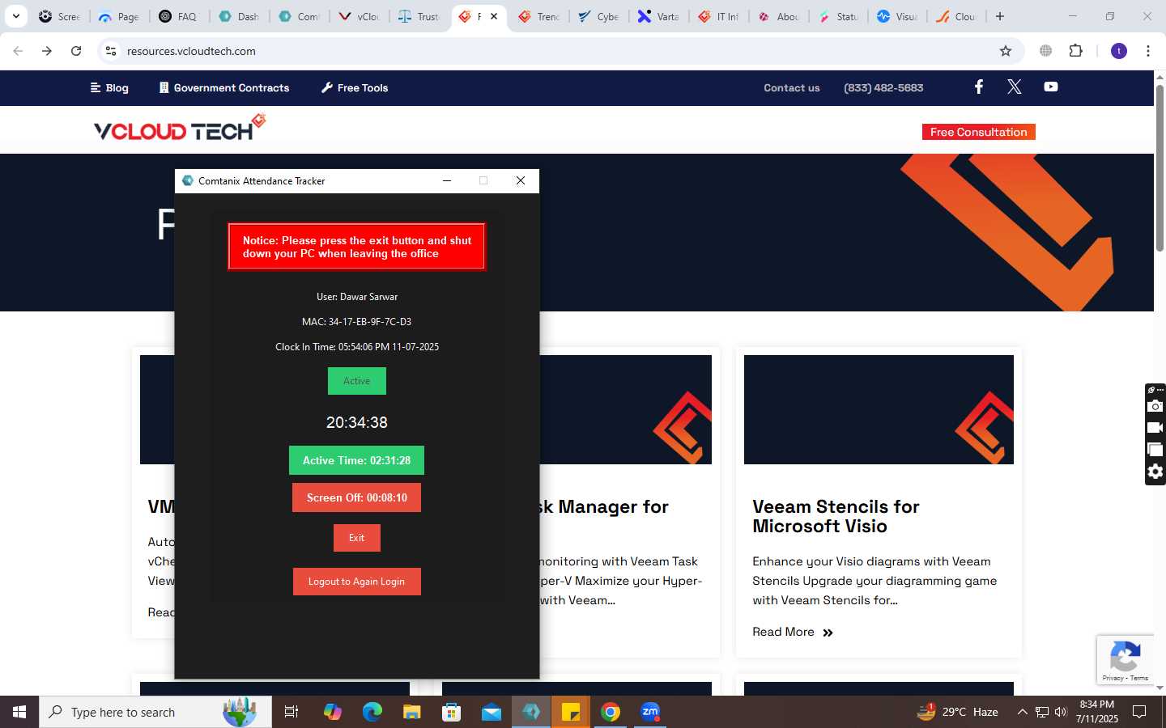
Task: Click the vCloud Tech logo
Action: tap(180, 128)
